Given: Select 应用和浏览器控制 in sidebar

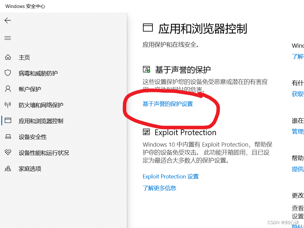Looking at the screenshot, I should (41, 121).
